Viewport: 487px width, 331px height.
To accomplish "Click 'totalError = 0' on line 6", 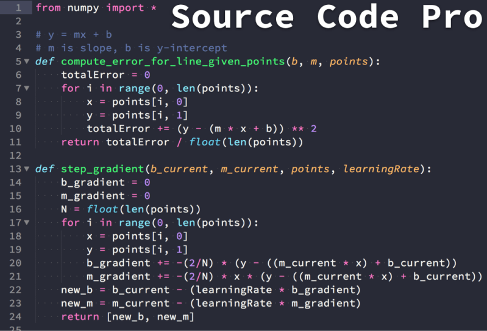I will tap(105, 75).
